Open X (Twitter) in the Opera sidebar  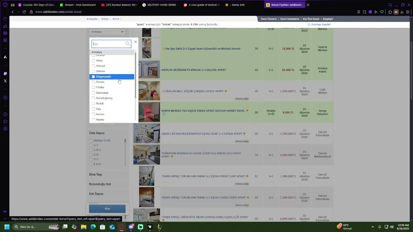(5, 81)
